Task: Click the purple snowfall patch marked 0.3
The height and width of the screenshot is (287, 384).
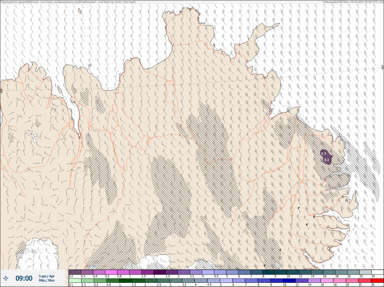Action: coord(326,157)
